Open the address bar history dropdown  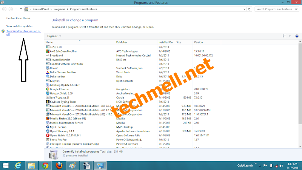click(x=244, y=9)
